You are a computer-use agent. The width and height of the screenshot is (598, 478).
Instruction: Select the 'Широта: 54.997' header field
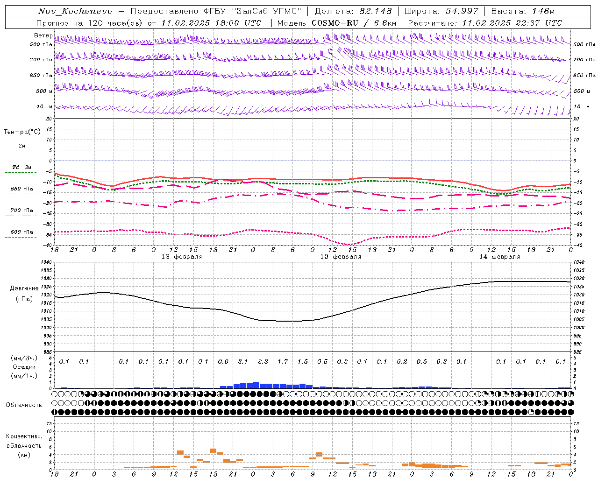click(x=441, y=11)
